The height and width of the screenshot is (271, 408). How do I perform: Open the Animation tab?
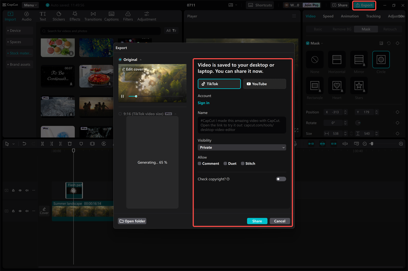350,16
